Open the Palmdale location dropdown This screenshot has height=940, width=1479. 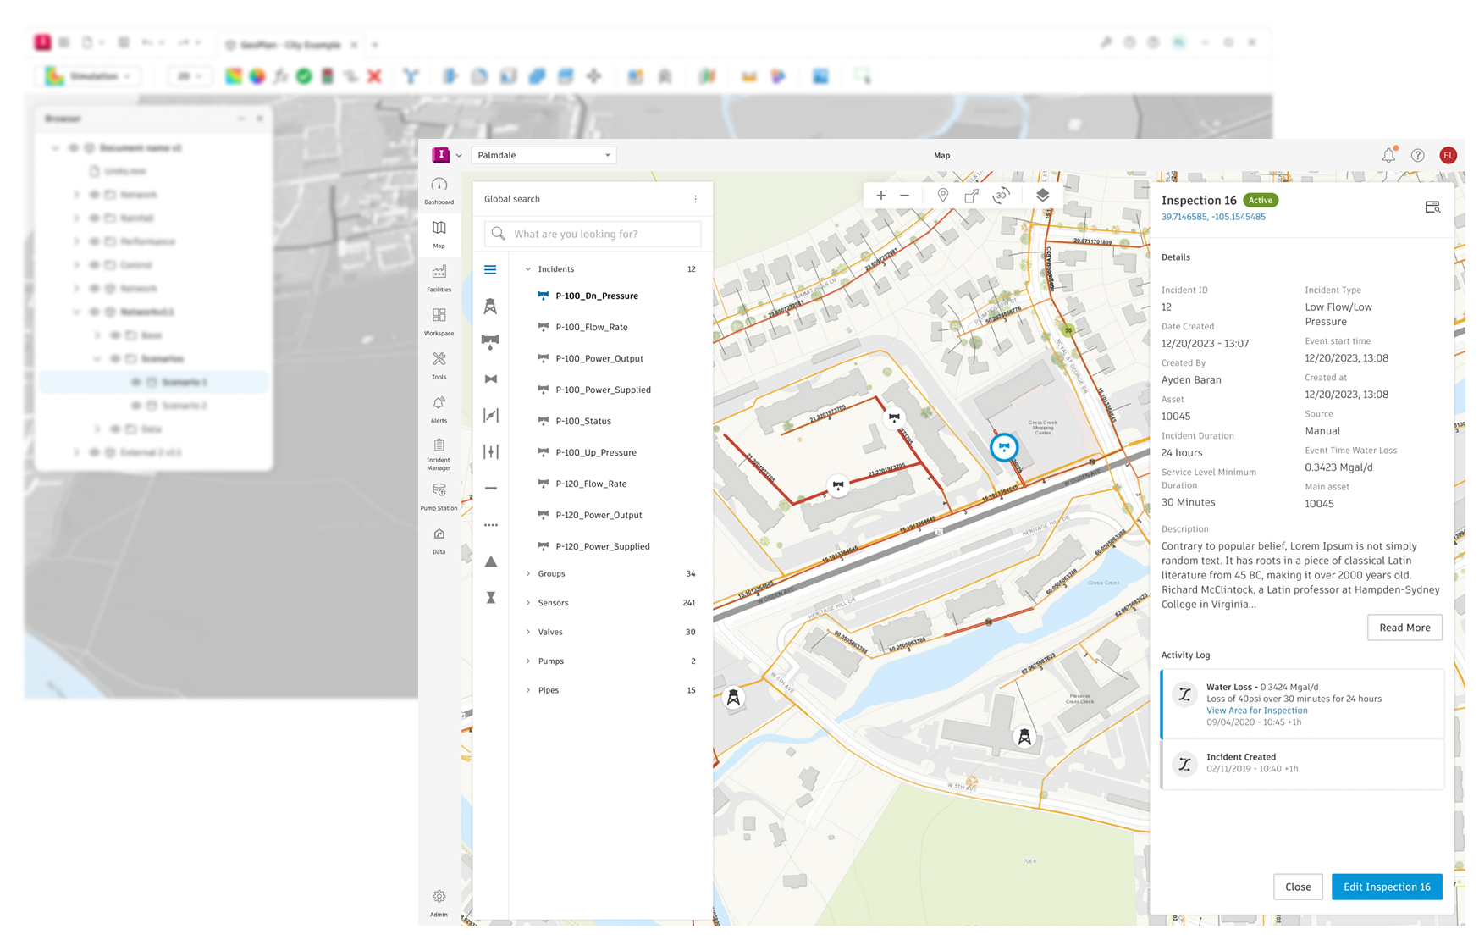(x=544, y=155)
